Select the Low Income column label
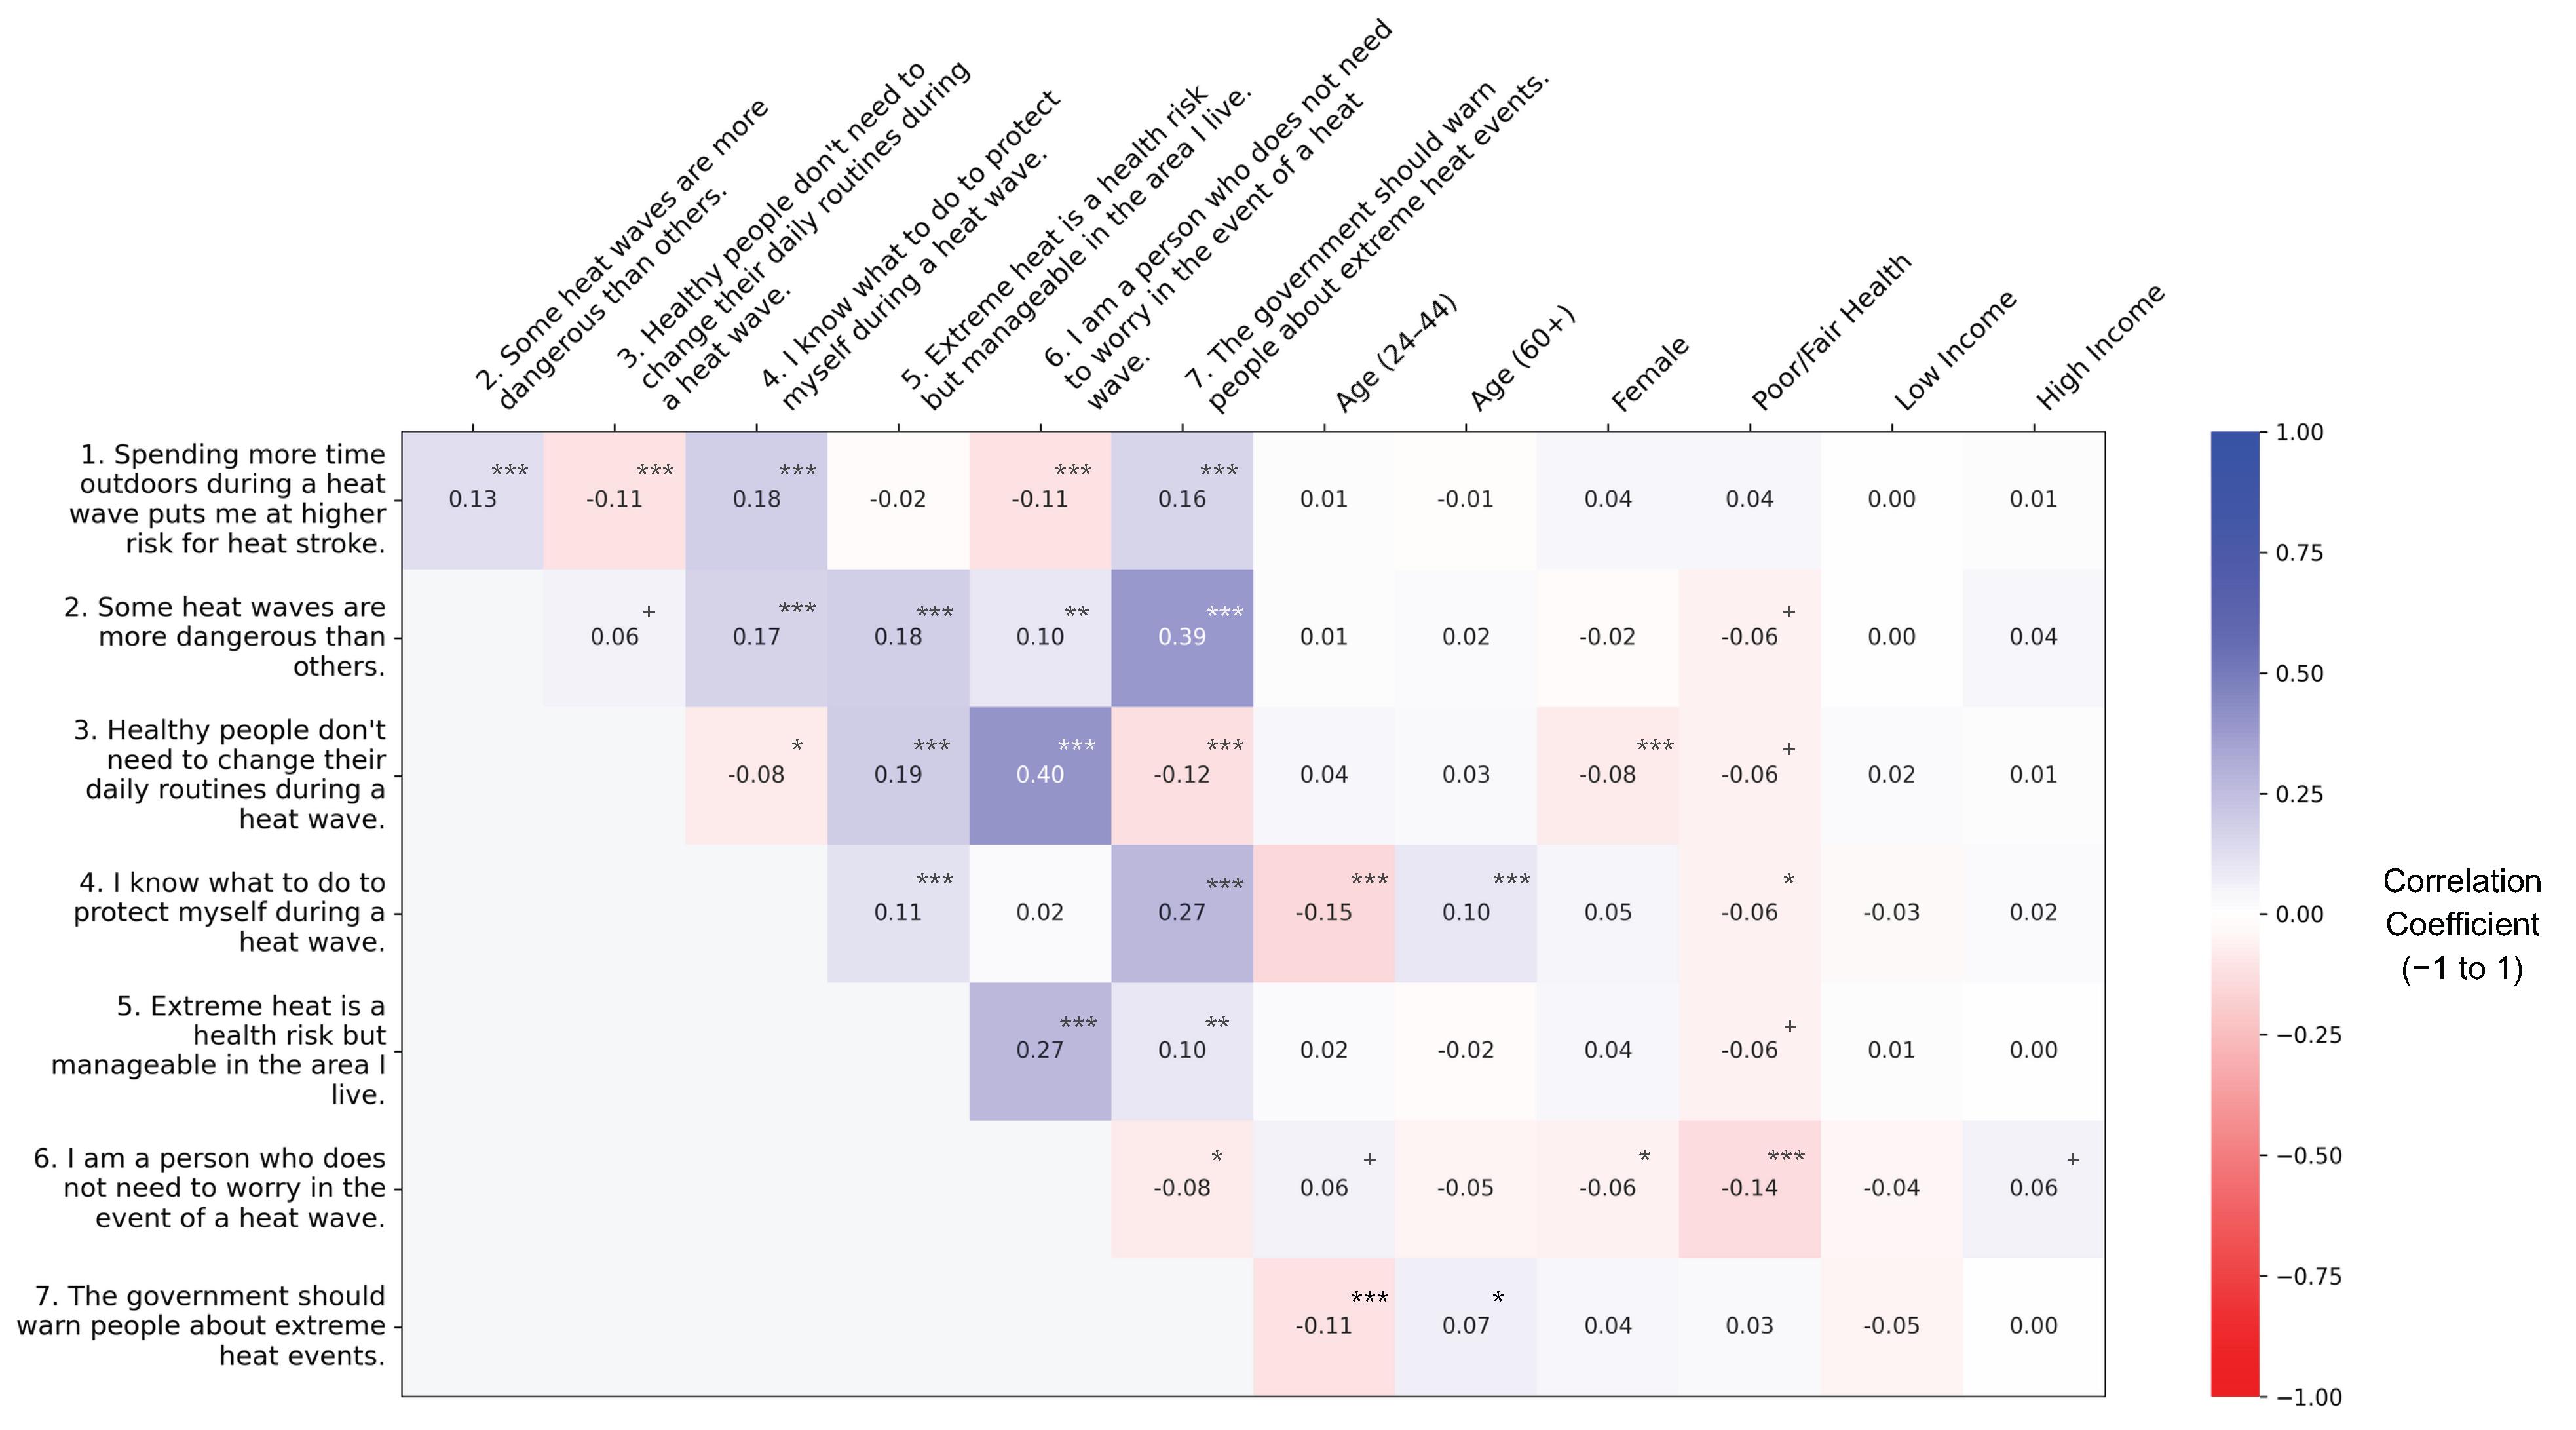The image size is (2576, 1430). tap(1955, 350)
